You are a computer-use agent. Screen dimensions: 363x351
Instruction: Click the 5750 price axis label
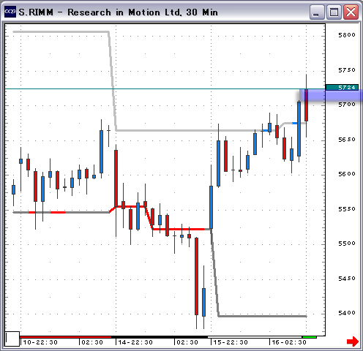(347, 70)
